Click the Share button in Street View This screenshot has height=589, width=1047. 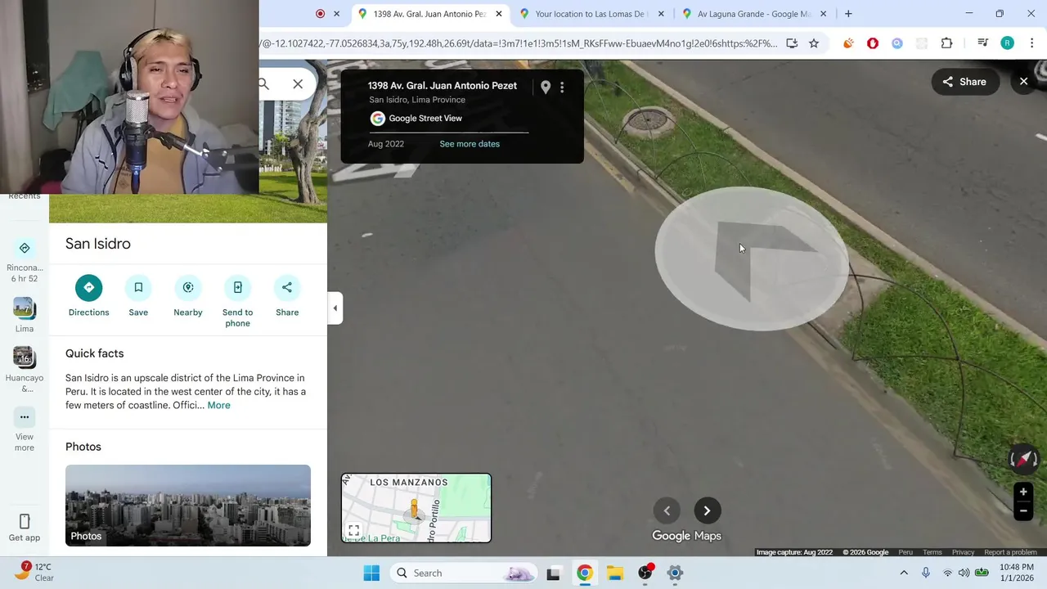(x=964, y=82)
